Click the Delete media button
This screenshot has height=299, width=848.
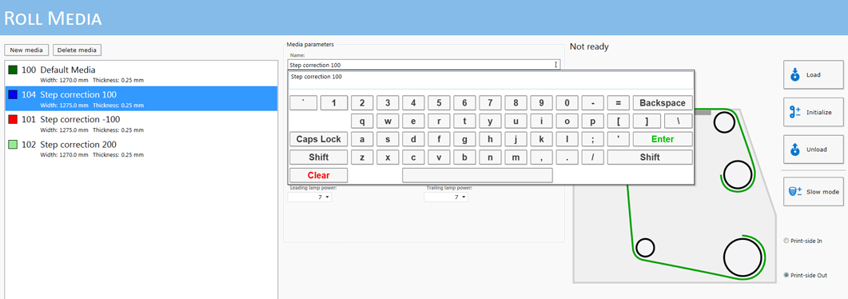77,50
